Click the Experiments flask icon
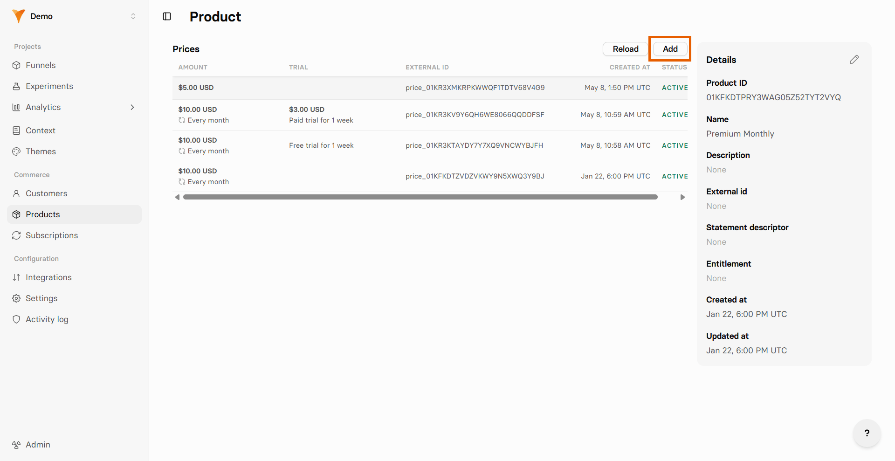This screenshot has width=895, height=461. [16, 86]
